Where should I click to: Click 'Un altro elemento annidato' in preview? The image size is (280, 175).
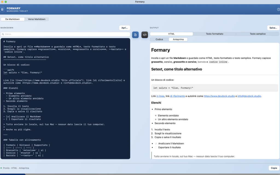point(173,119)
